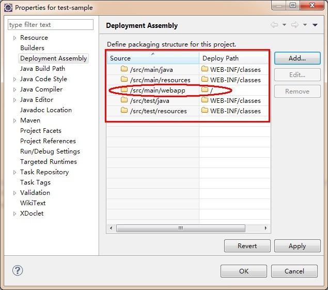The width and height of the screenshot is (328, 290).
Task: Click the forward navigation arrow icon
Action: [x=295, y=25]
